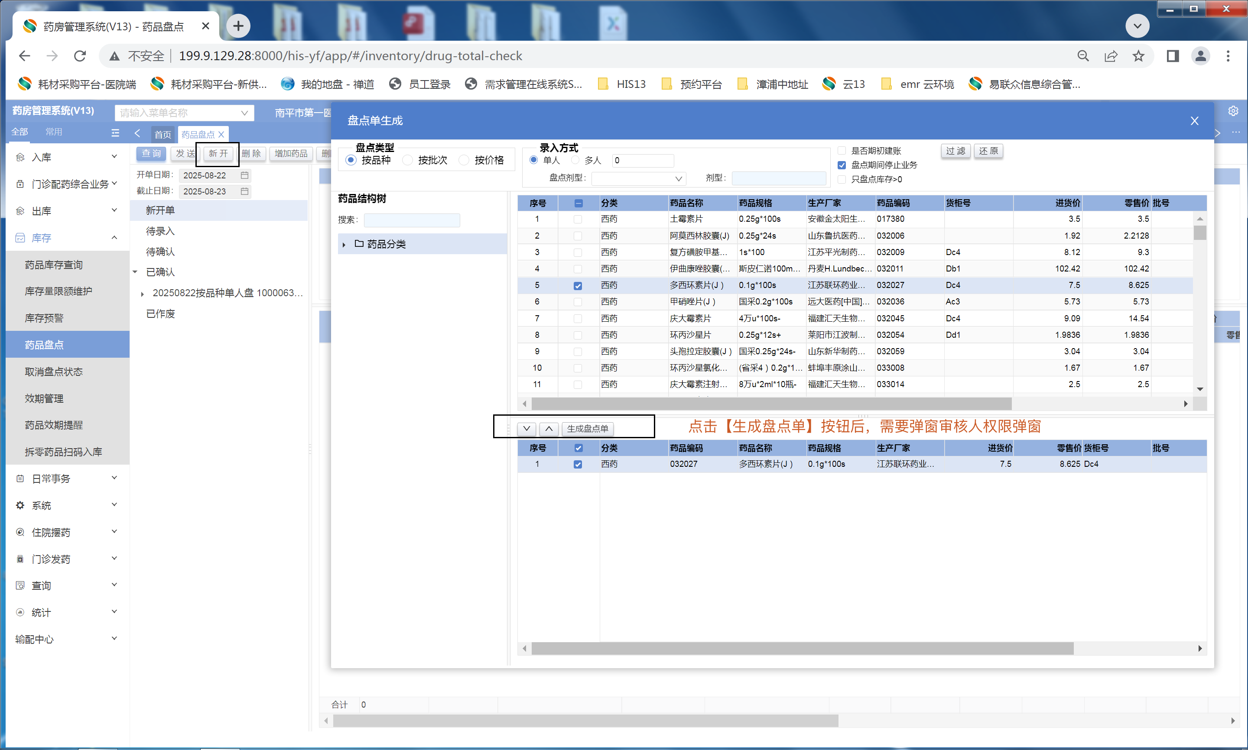
Task: Enable the 只盘点库存>0 checkbox
Action: coord(842,179)
